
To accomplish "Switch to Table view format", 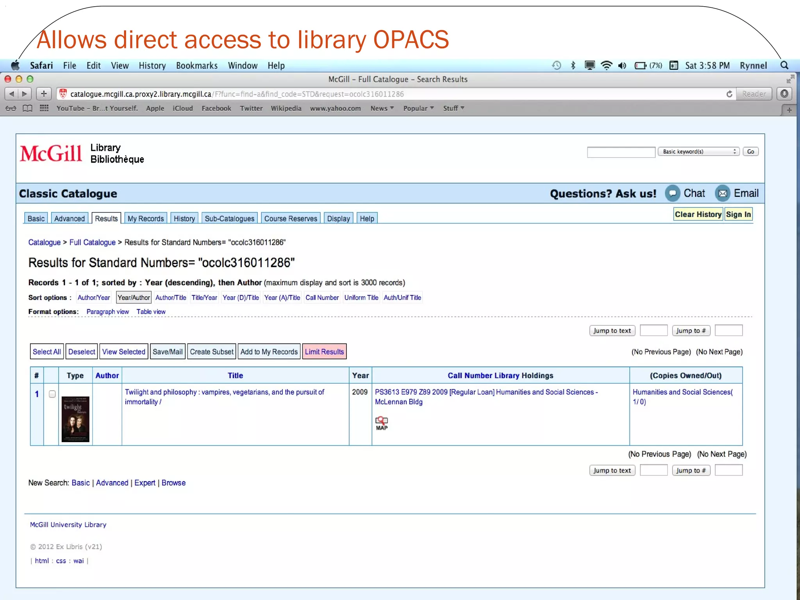I will click(x=151, y=312).
